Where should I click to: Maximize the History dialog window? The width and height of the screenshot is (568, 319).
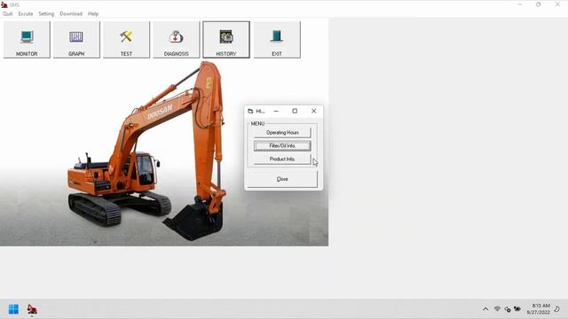coord(295,111)
